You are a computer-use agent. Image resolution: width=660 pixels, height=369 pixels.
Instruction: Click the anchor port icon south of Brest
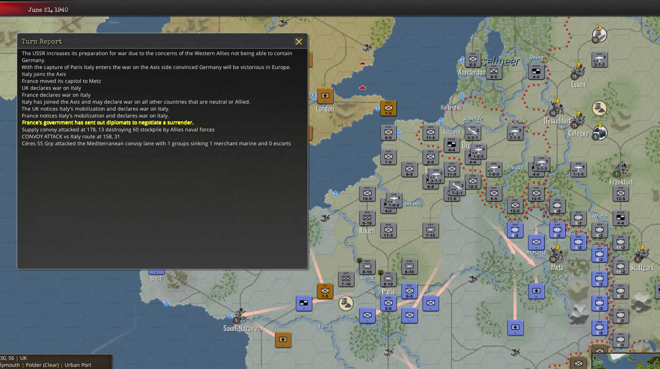click(x=166, y=303)
